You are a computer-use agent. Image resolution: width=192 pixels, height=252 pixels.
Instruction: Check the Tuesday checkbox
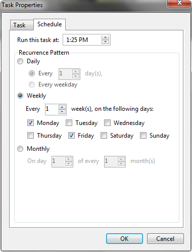69,123
